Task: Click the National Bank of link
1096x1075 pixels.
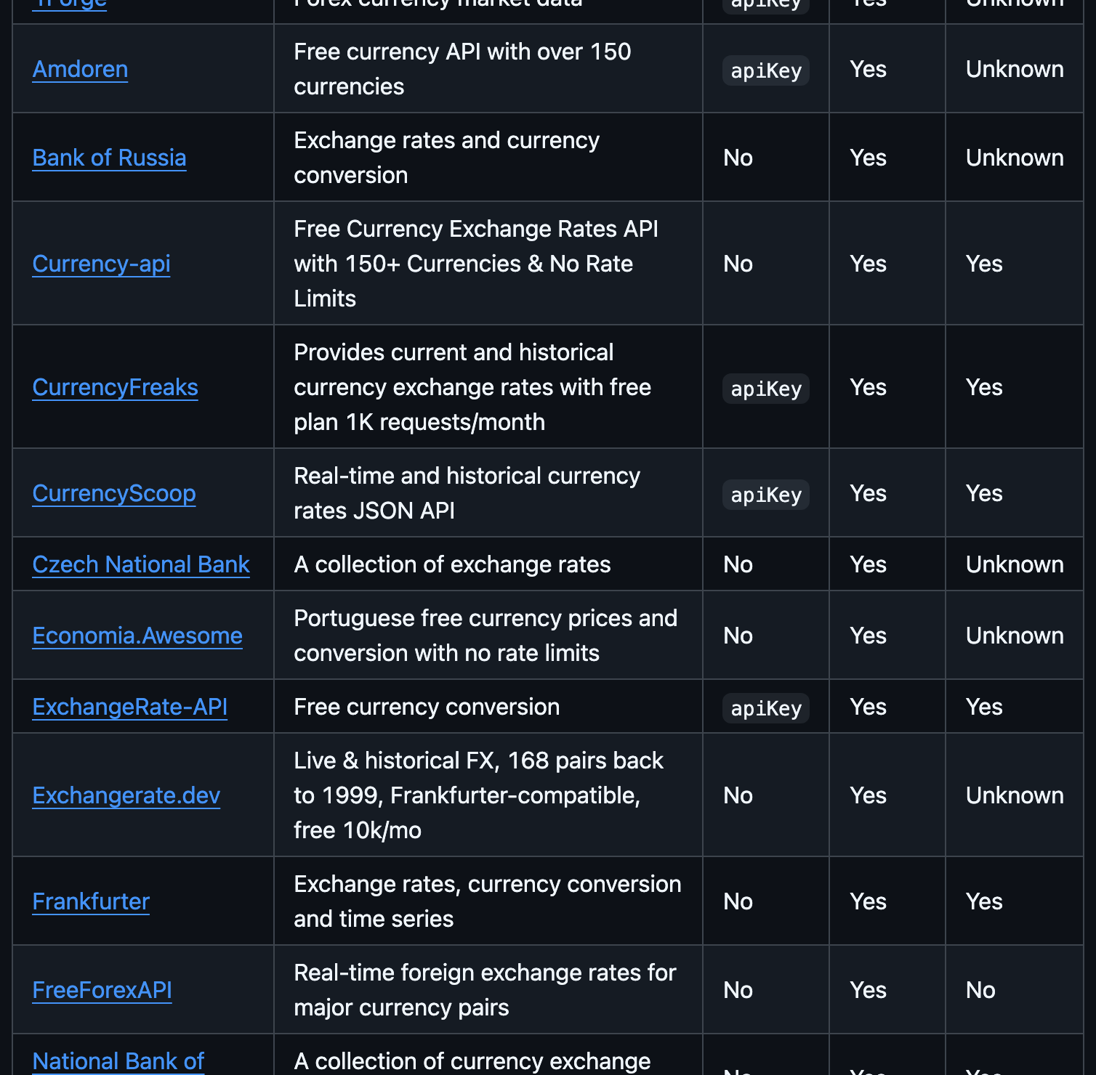Action: tap(118, 1061)
